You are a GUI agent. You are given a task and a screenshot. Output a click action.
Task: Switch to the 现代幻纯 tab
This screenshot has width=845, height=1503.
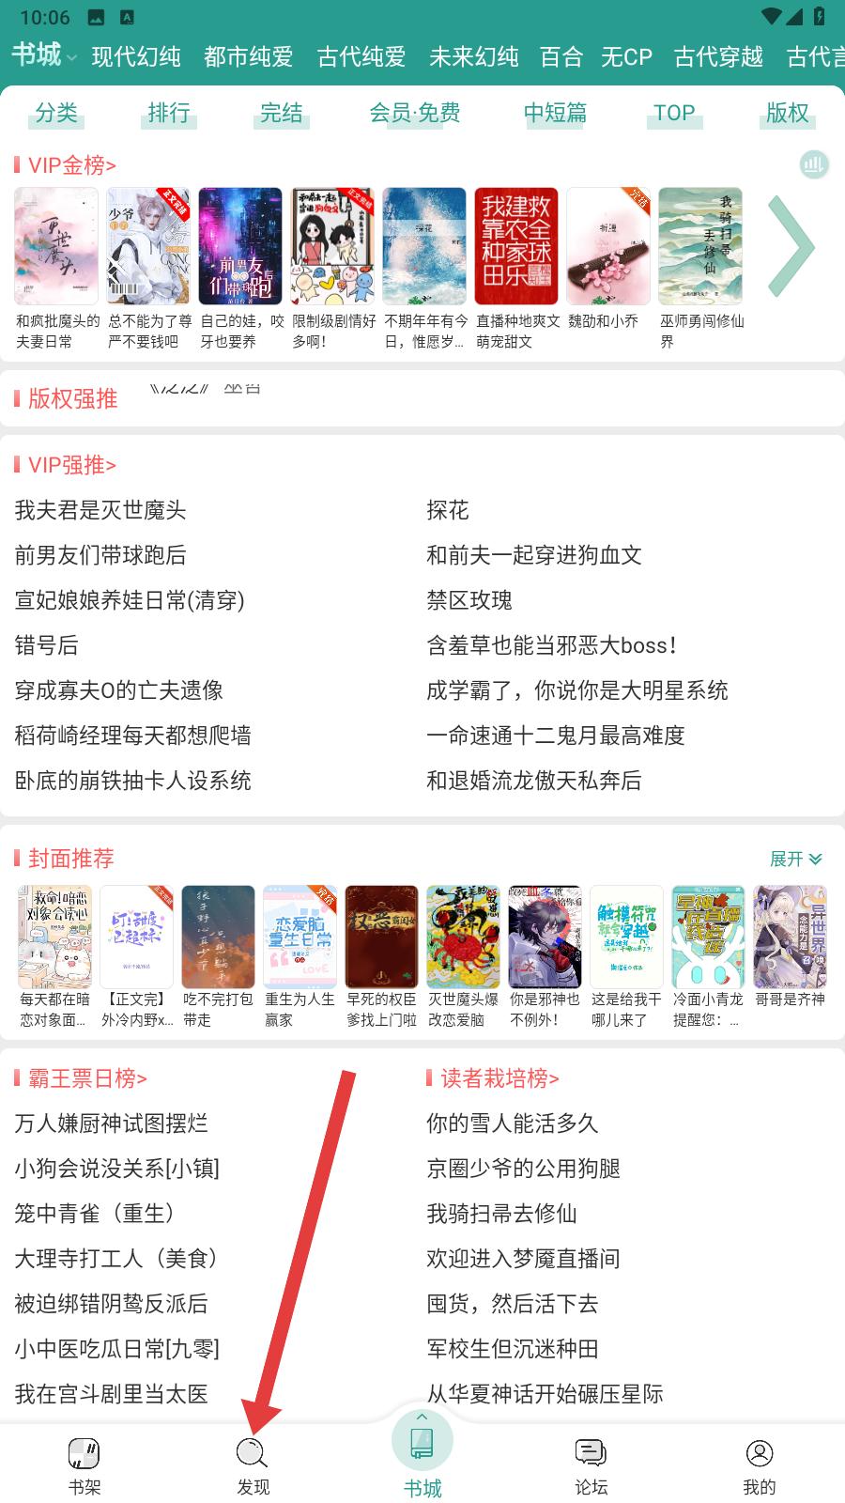pyautogui.click(x=136, y=56)
